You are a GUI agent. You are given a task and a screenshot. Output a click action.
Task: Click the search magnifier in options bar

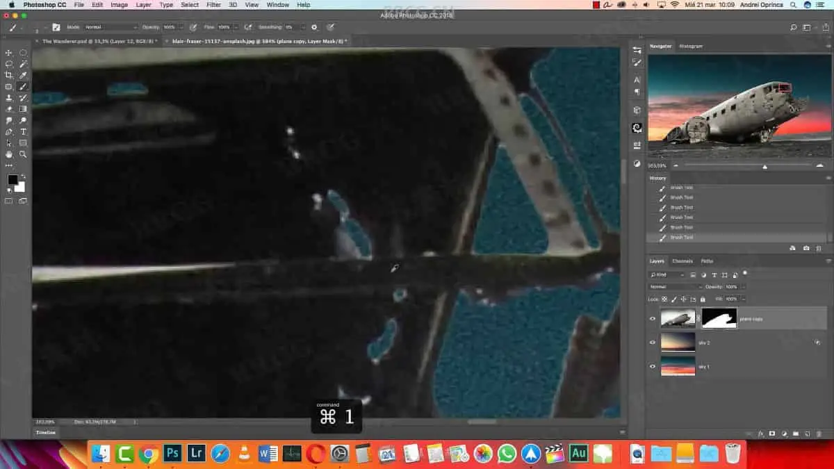click(793, 27)
